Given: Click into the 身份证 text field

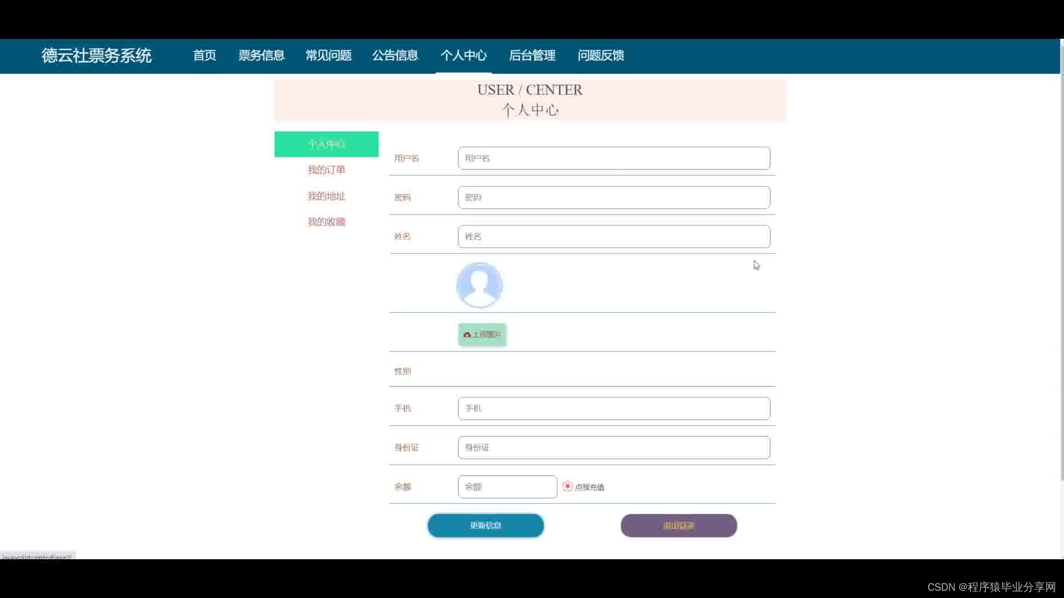Looking at the screenshot, I should (x=614, y=447).
